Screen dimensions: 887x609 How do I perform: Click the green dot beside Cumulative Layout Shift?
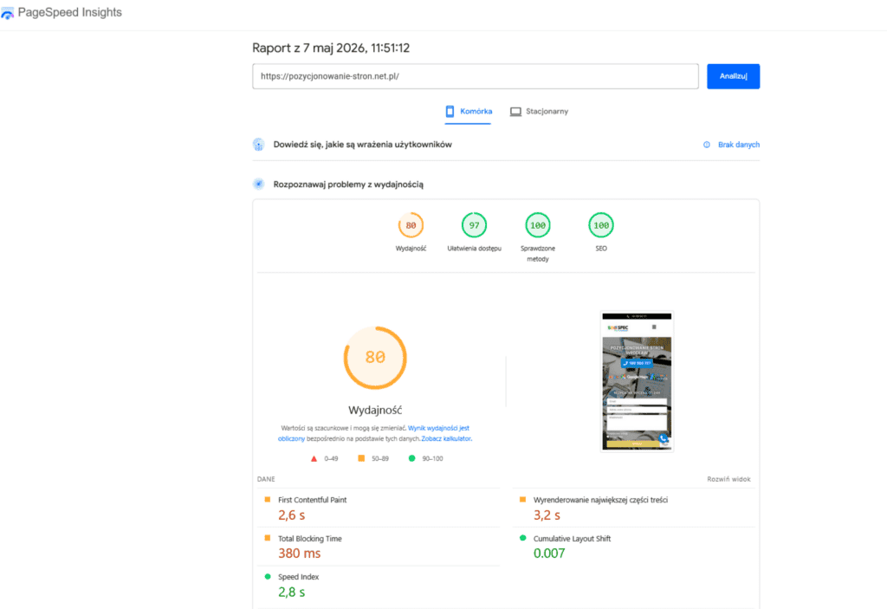(522, 538)
